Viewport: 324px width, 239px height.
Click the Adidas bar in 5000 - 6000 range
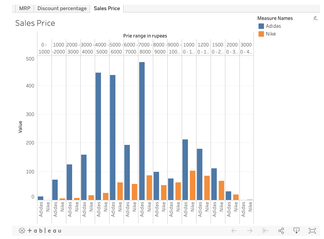click(x=113, y=137)
